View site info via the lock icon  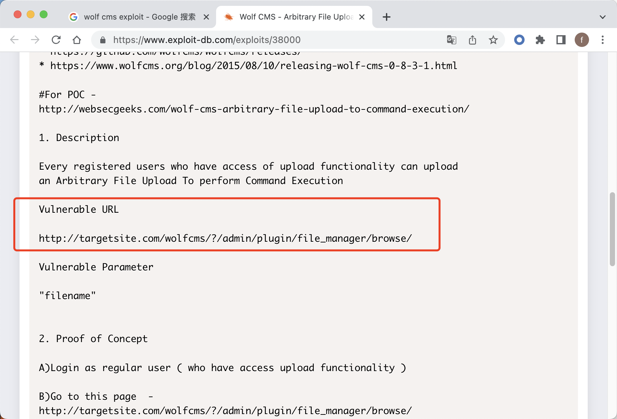pyautogui.click(x=103, y=40)
